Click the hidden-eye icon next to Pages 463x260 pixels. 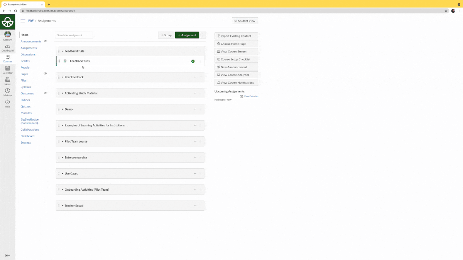point(45,74)
